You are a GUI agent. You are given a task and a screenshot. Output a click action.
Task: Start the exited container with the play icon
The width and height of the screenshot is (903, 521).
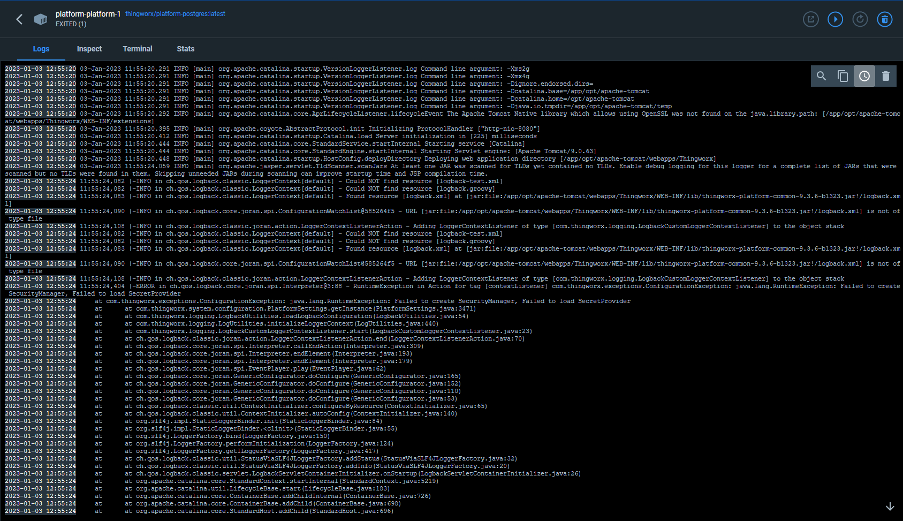[835, 19]
